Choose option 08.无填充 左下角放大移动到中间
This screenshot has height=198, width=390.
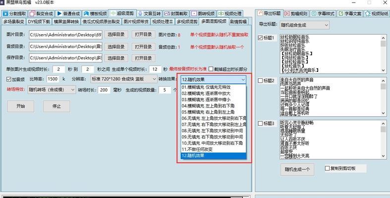tap(214, 131)
